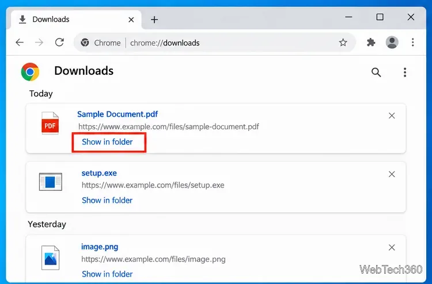The image size is (432, 284).
Task: Click the Chrome logo beside Downloads heading
Action: 30,72
